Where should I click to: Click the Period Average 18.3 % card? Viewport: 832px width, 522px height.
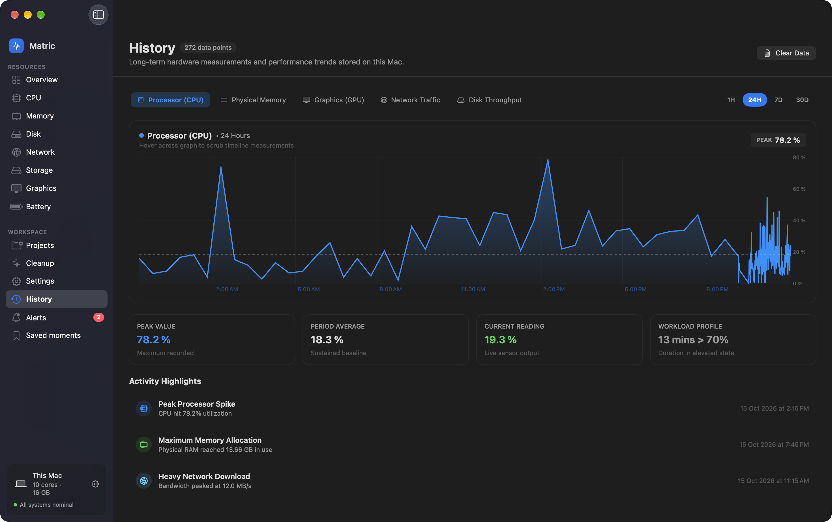386,339
